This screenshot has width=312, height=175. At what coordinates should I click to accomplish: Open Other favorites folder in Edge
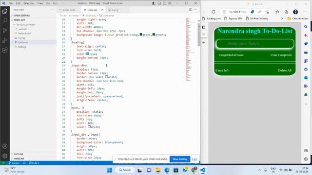pyautogui.click(x=298, y=18)
